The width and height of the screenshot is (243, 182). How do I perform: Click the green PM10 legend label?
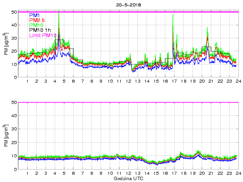click(36, 25)
